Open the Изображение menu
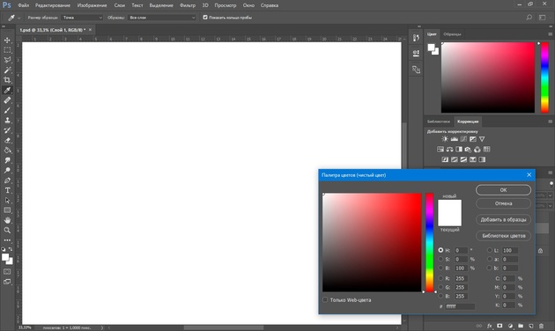This screenshot has height=331, width=555. pyautogui.click(x=92, y=5)
